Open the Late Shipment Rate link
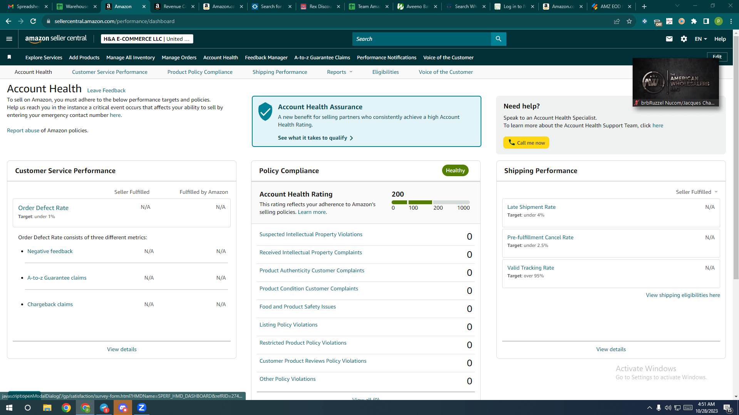739x415 pixels. (x=531, y=207)
